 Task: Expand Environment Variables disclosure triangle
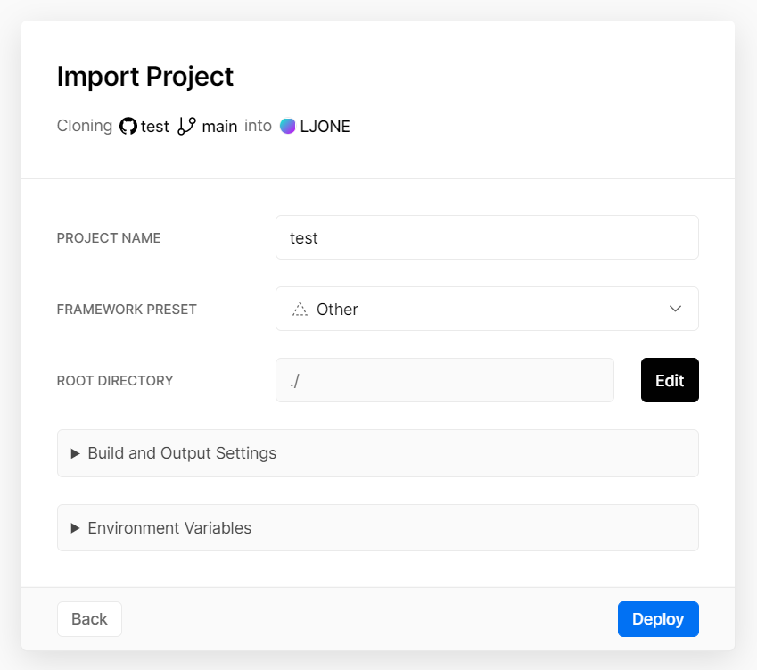click(76, 528)
